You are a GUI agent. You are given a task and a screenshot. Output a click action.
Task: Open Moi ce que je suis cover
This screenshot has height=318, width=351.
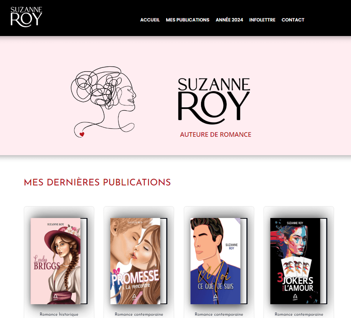219,261
